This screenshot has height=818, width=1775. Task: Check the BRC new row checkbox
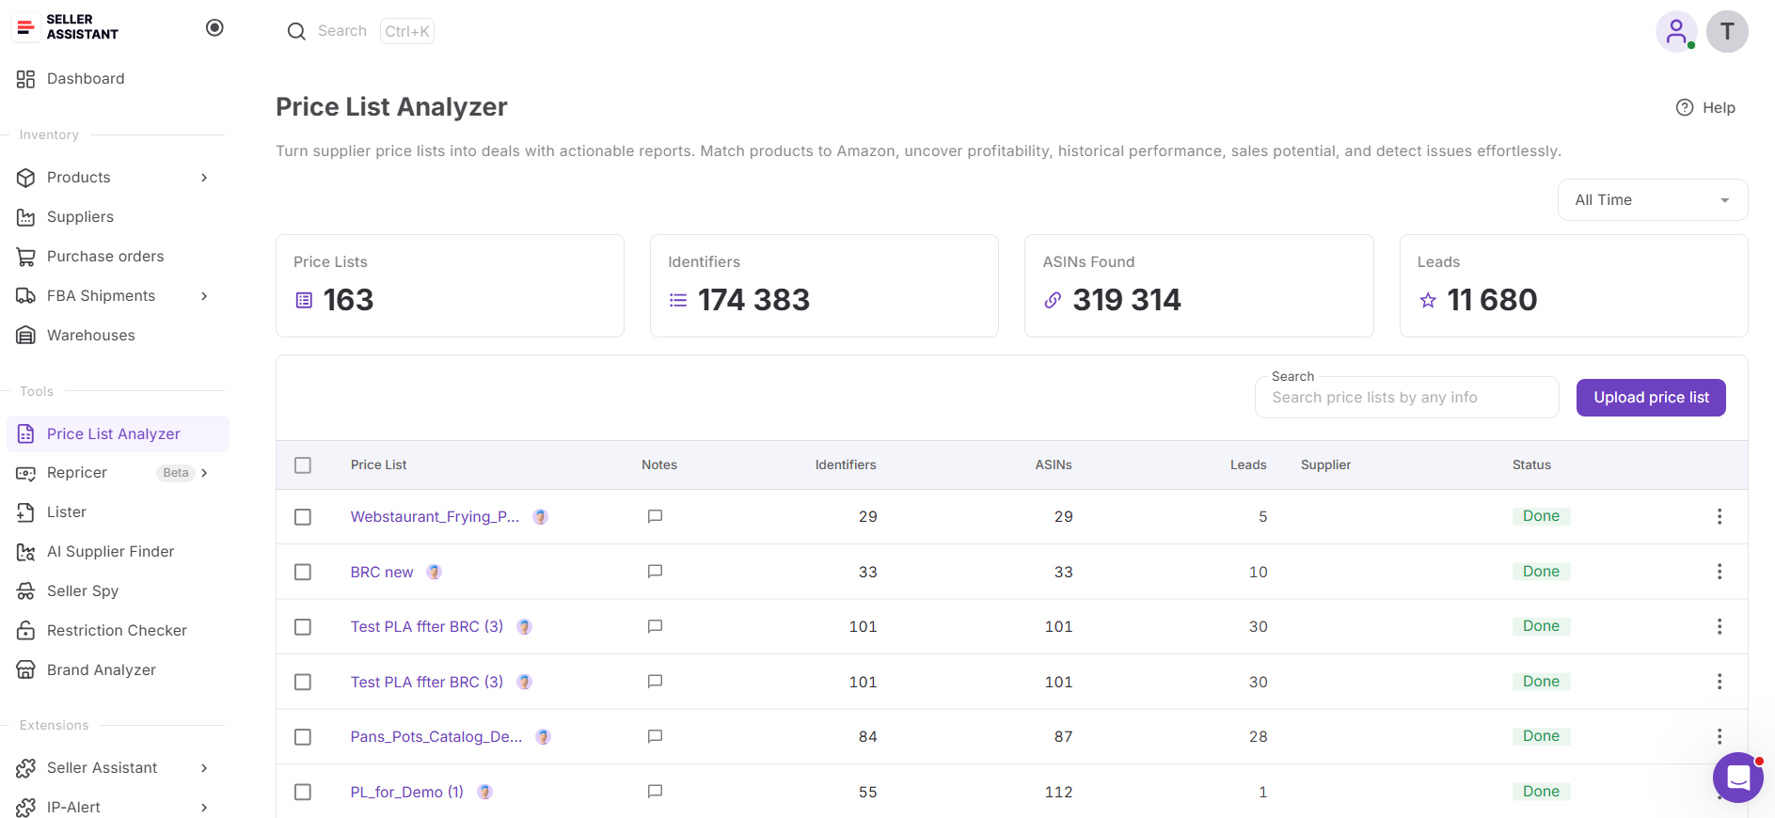click(x=303, y=572)
